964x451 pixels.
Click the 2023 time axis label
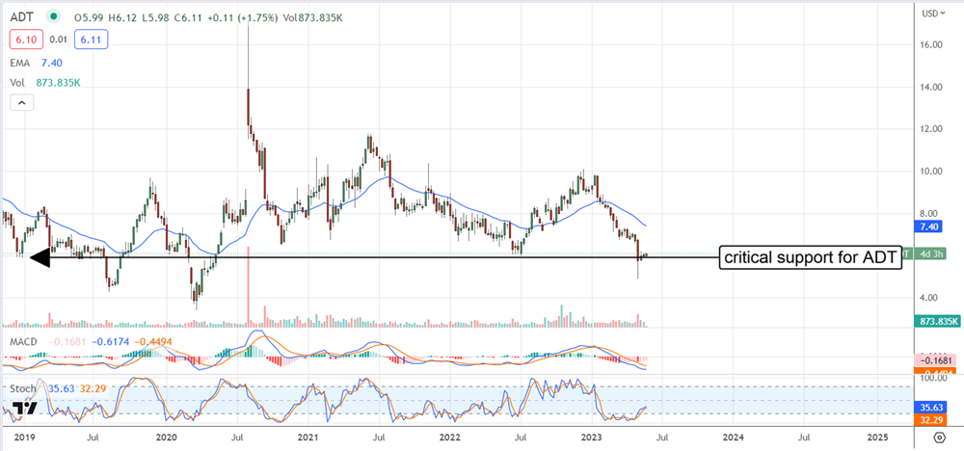coord(591,438)
